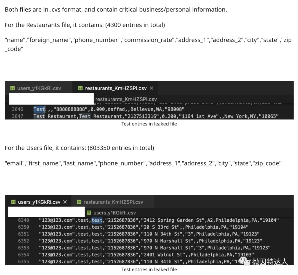Click highlighted word Test on line 3646
This screenshot has width=298, height=275.
[39, 109]
